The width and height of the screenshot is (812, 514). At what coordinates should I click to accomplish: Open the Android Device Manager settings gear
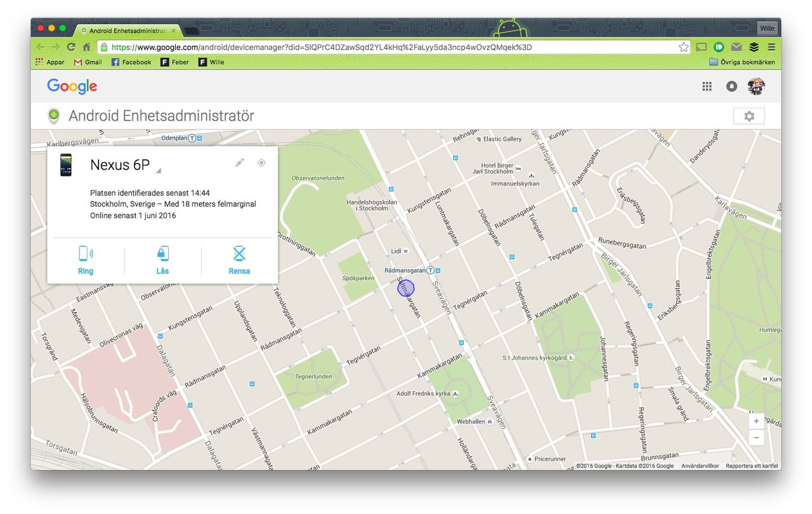click(749, 115)
